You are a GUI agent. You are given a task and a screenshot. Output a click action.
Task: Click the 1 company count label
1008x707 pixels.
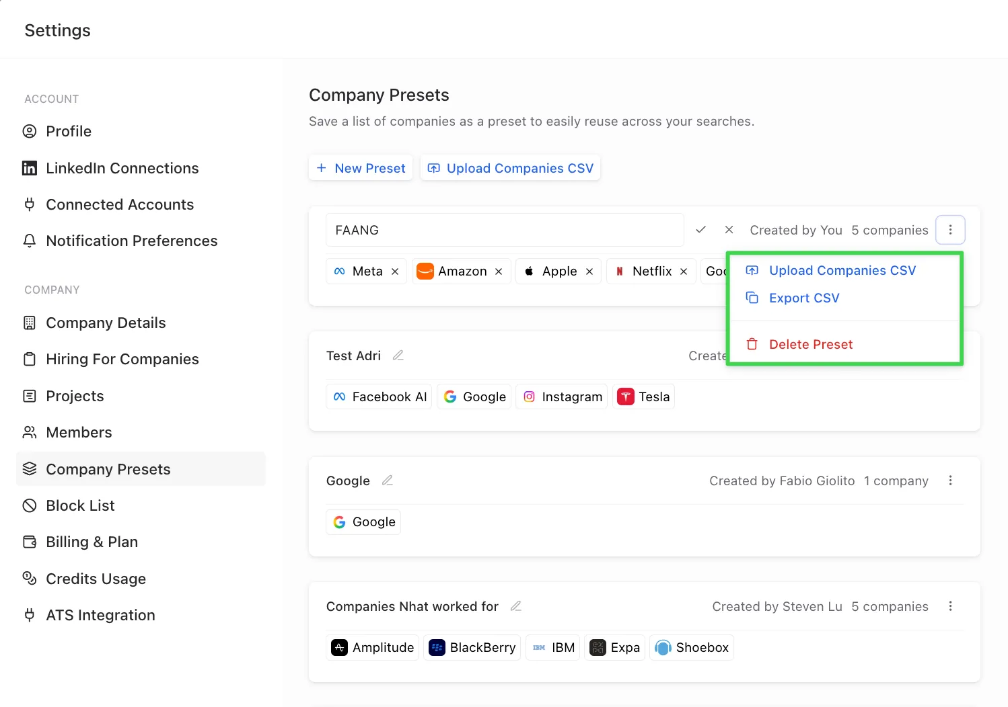(x=896, y=481)
